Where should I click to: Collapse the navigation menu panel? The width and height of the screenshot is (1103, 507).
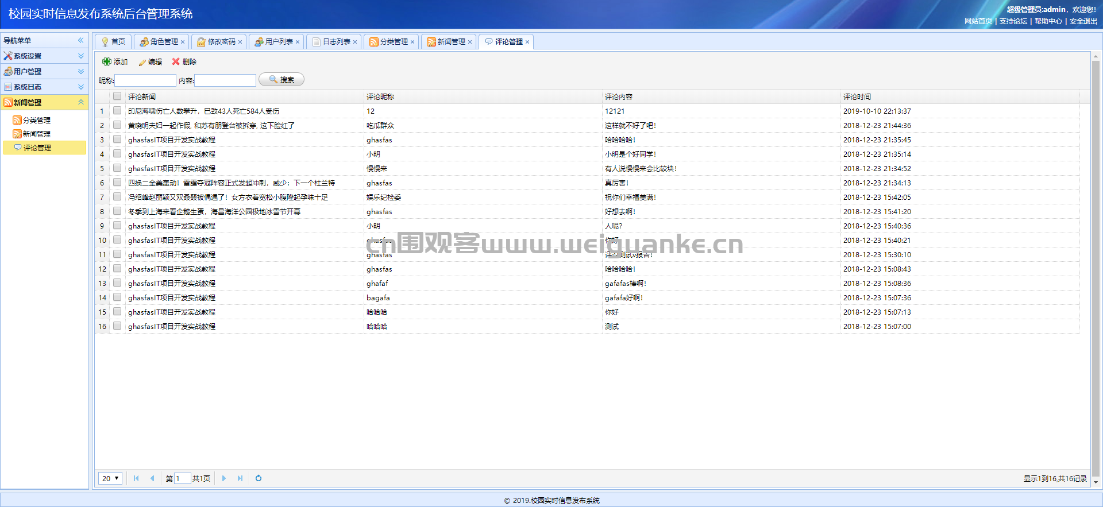click(81, 40)
